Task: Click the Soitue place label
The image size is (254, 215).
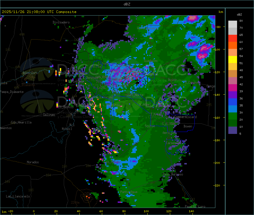Action: (x=150, y=126)
